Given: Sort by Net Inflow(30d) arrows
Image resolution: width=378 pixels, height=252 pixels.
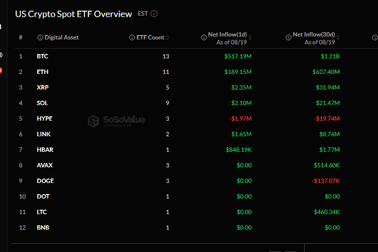Looking at the screenshot, I should coord(338,38).
